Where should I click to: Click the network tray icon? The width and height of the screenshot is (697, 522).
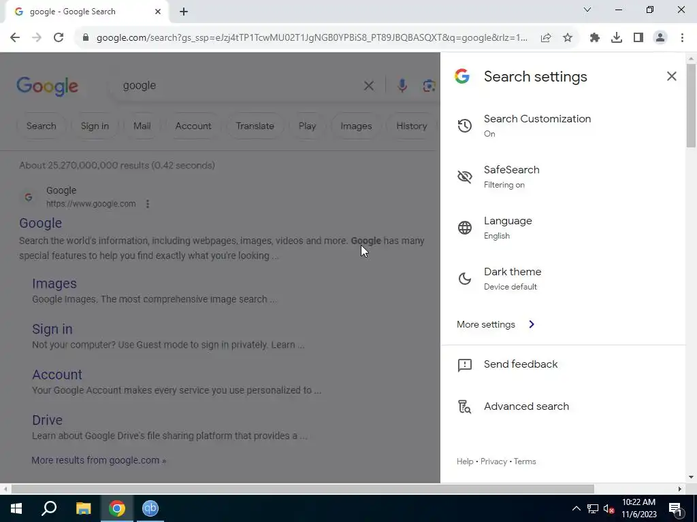593,508
